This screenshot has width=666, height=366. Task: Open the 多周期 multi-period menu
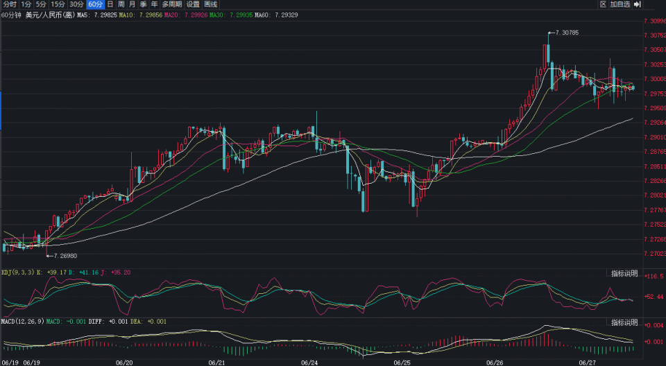pyautogui.click(x=173, y=4)
